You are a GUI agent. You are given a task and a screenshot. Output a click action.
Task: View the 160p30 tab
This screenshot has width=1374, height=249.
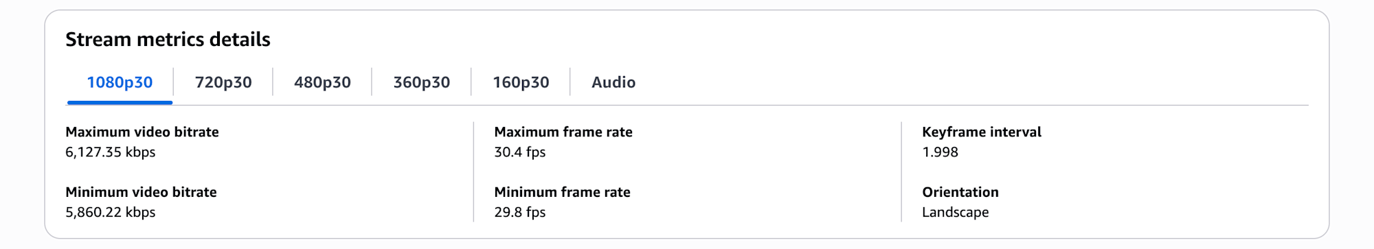pos(521,82)
